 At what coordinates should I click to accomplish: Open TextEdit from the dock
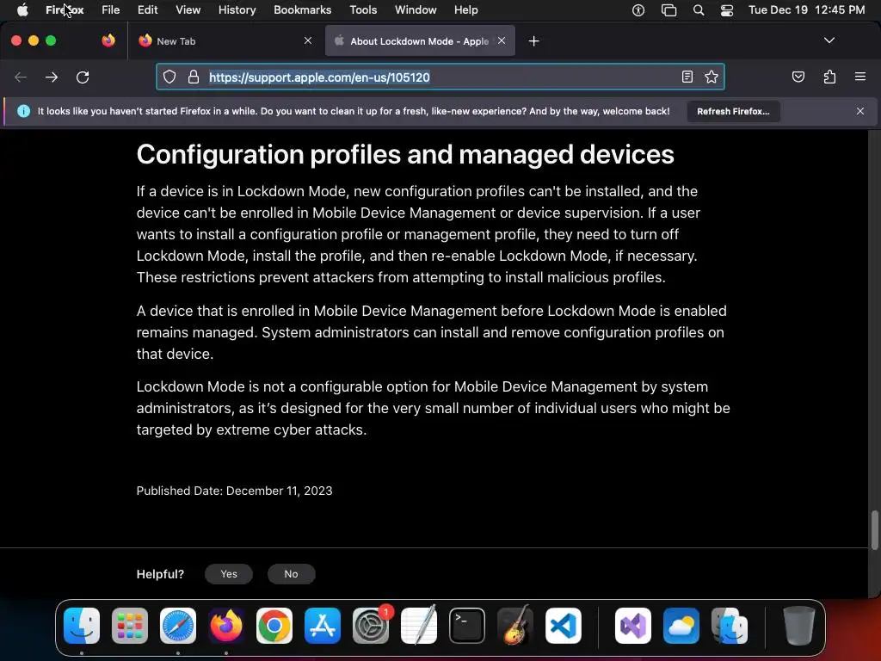419,626
